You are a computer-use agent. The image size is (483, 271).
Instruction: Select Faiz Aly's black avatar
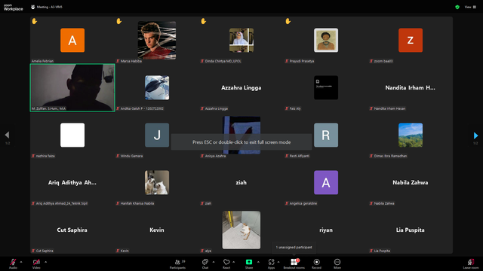tap(326, 87)
